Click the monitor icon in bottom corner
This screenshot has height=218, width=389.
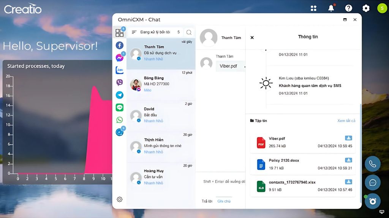[x=382, y=212]
